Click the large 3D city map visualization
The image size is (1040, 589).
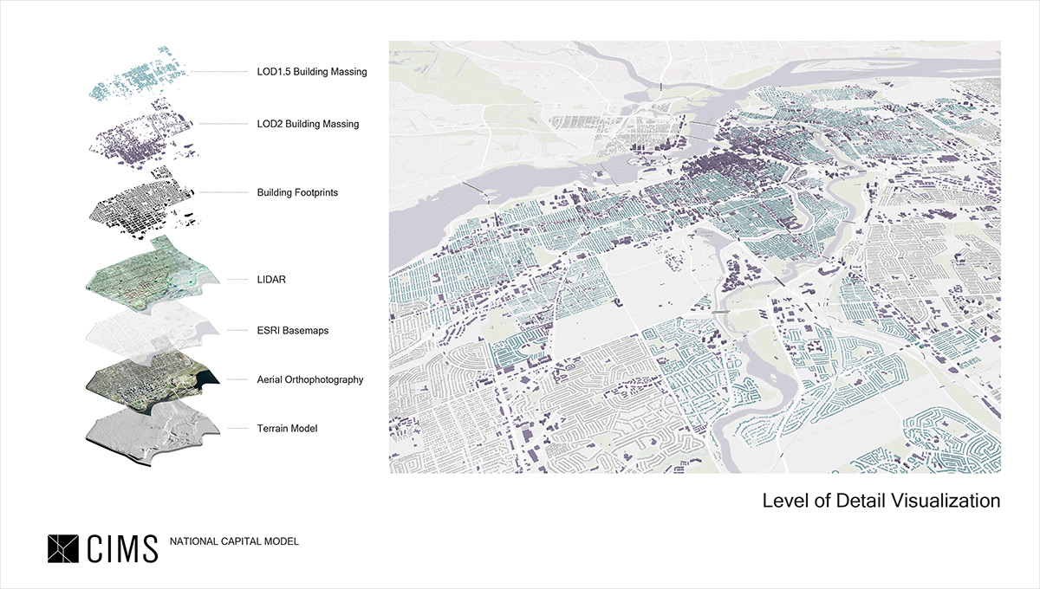[x=695, y=256]
